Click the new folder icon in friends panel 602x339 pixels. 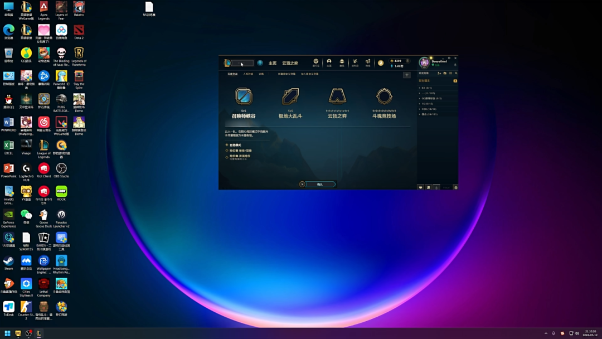tap(445, 74)
